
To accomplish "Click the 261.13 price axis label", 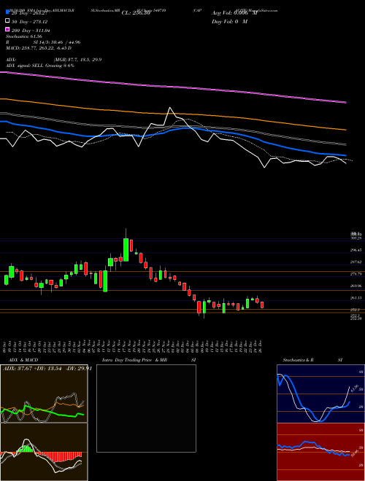I will (x=356, y=298).
